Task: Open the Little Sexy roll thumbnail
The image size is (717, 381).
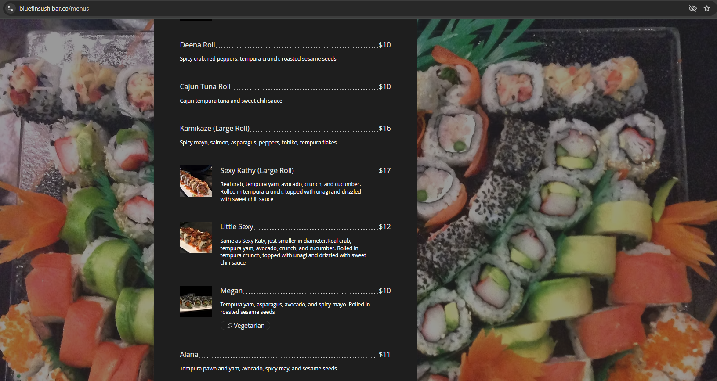Action: click(196, 237)
